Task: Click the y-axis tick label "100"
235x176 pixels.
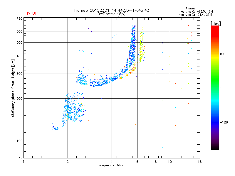Action: [19, 141]
